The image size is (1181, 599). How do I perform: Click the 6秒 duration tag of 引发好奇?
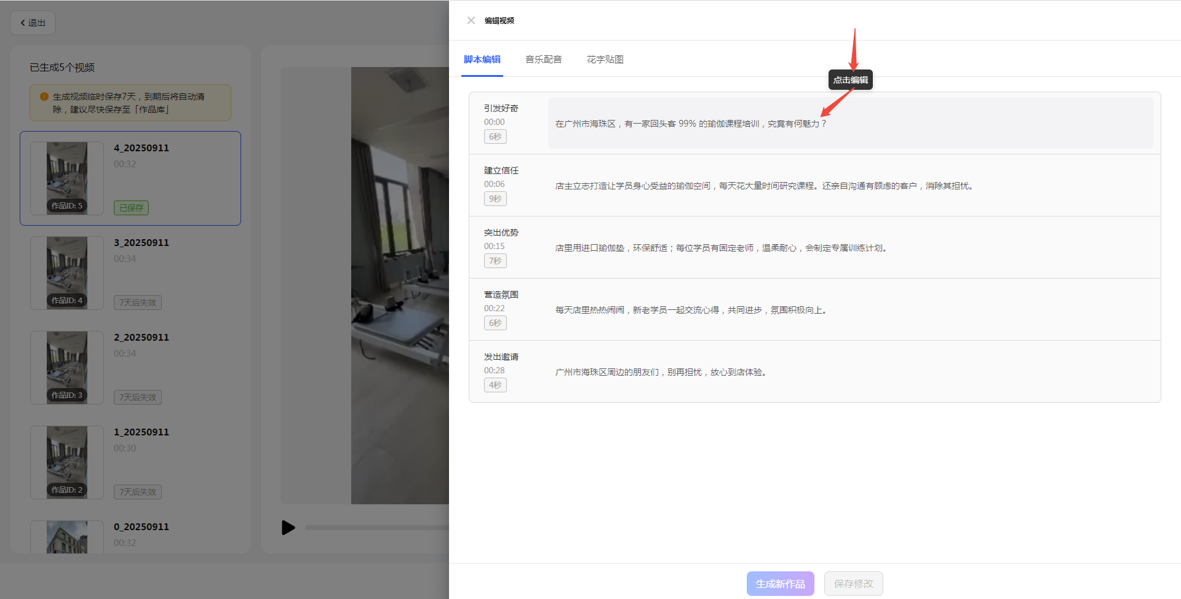[x=495, y=137]
